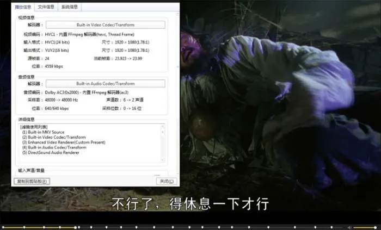
Task: Click the 复制到剪贴板(P) copy button
Action: pos(32,181)
